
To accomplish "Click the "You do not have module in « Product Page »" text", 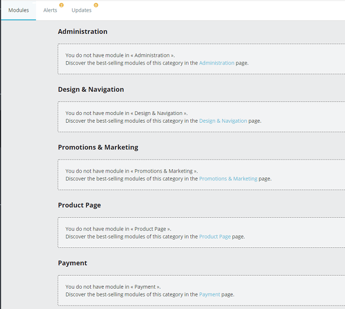I will pyautogui.click(x=118, y=229).
